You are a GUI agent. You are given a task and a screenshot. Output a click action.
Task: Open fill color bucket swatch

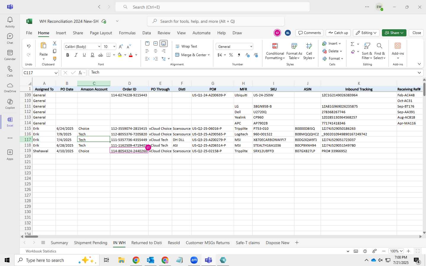[x=120, y=55]
